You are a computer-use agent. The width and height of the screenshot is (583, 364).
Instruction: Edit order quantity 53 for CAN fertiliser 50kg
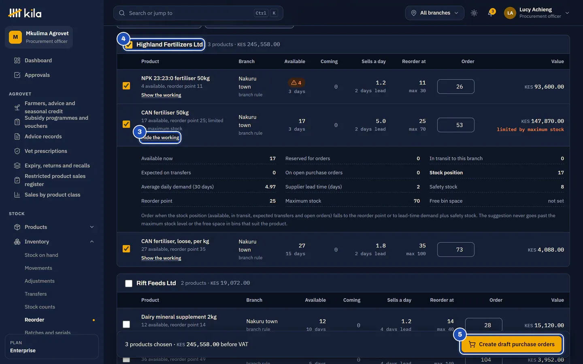pyautogui.click(x=455, y=125)
